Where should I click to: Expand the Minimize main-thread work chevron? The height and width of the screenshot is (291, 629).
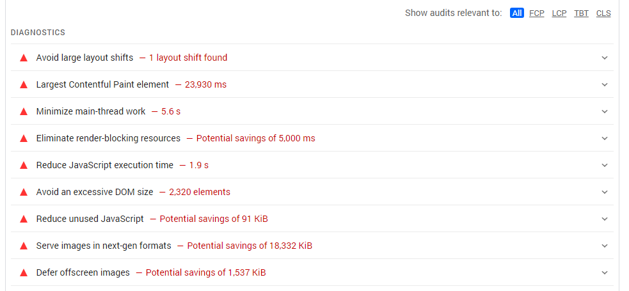[605, 111]
